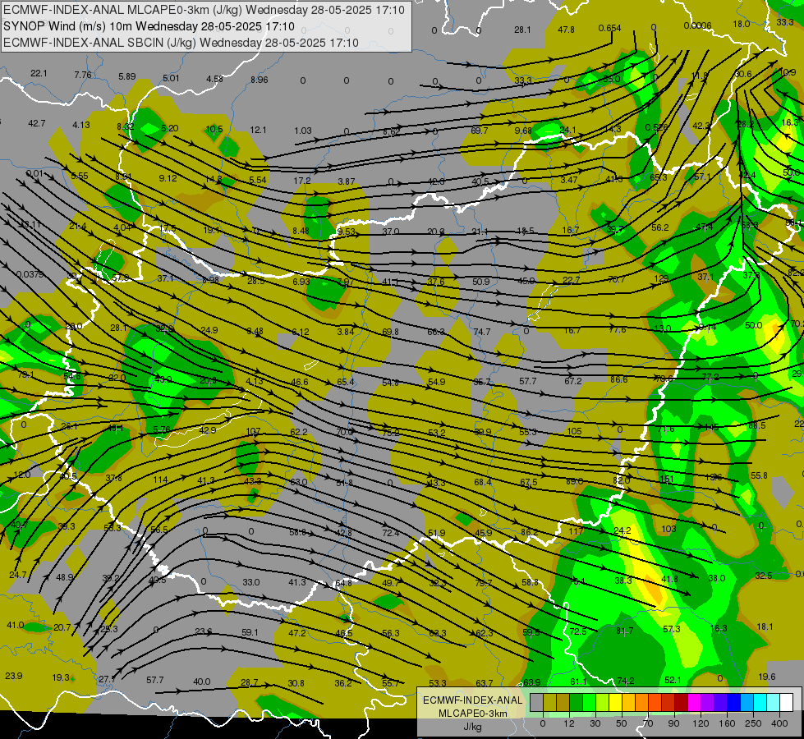Click the map value '0.654'
This screenshot has height=739, width=804.
609,28
